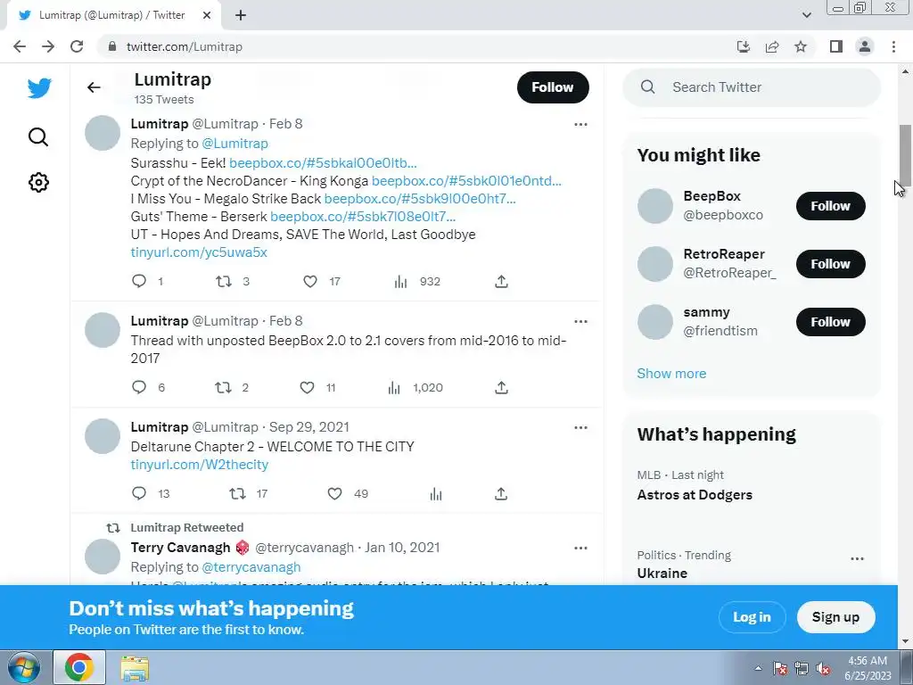Share the Deltarune Chapter 2 tweet
Viewport: 913px width, 685px height.
(501, 493)
